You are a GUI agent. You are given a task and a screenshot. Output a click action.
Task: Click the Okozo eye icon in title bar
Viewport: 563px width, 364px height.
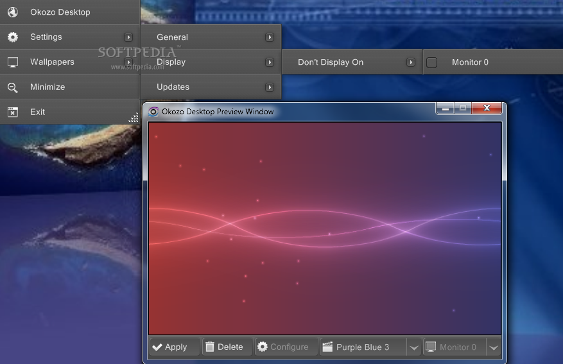coord(153,112)
